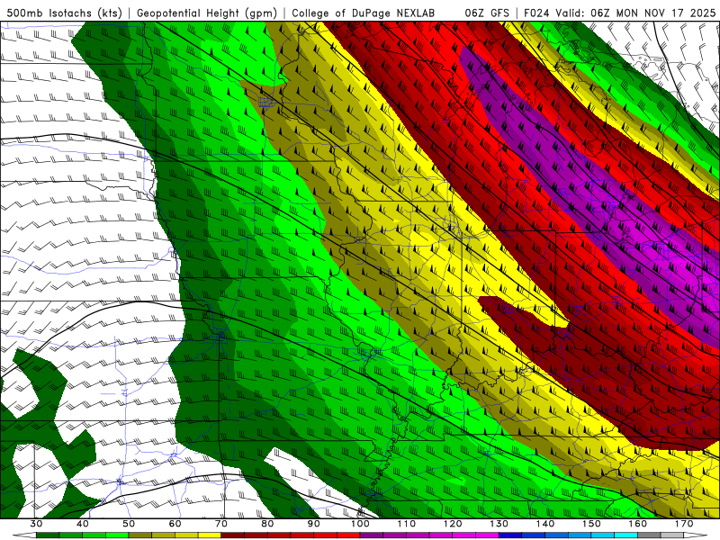
Task: Click the '110' value on the color scale
Action: (x=407, y=524)
